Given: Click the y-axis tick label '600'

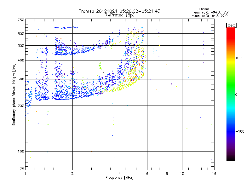Looking at the screenshot, I should tap(21, 34).
